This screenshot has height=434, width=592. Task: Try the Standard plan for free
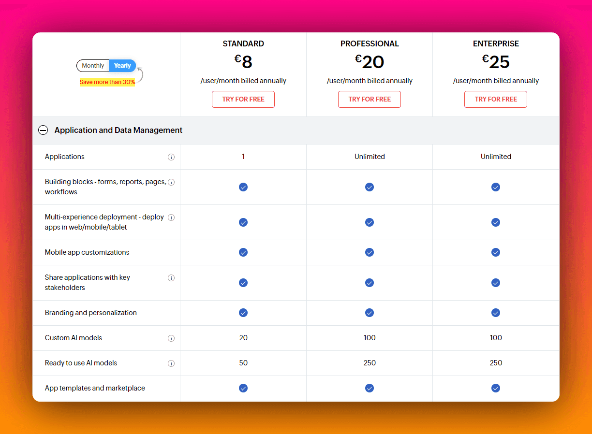(243, 99)
